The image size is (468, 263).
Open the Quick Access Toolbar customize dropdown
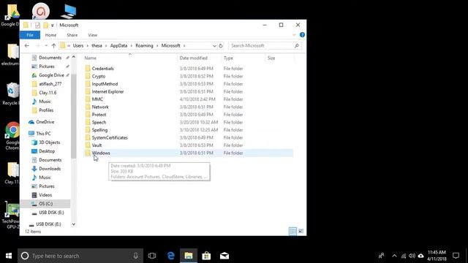click(52, 26)
